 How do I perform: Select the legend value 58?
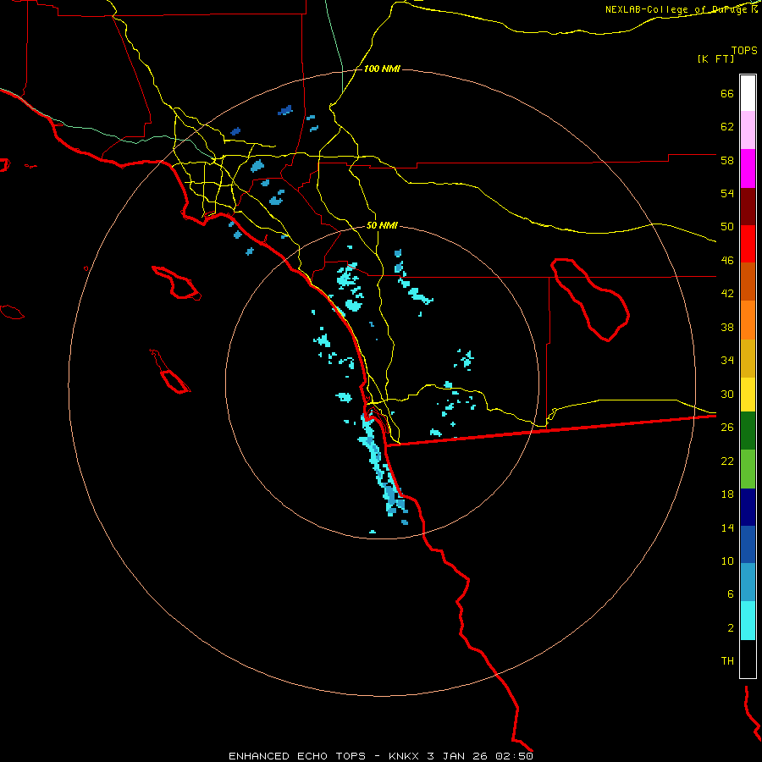click(x=727, y=160)
